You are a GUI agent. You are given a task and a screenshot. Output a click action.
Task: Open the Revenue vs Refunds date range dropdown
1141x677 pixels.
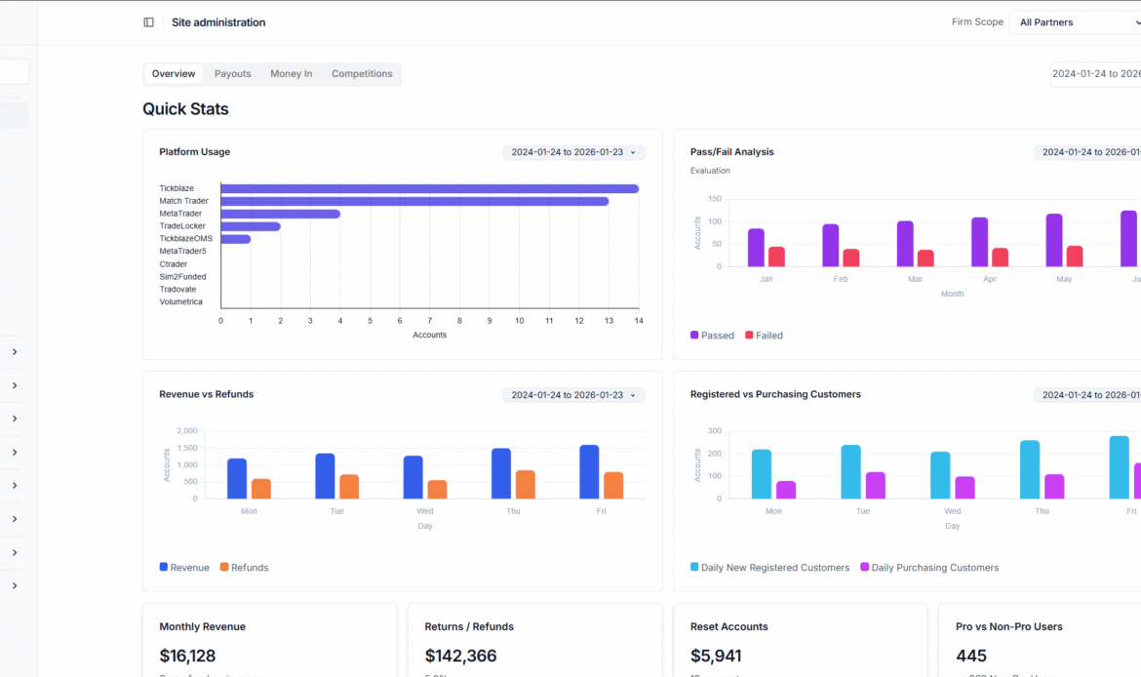coord(573,395)
